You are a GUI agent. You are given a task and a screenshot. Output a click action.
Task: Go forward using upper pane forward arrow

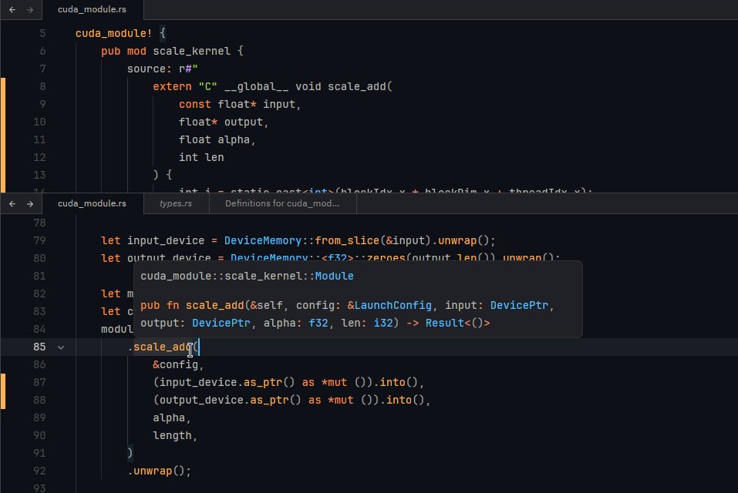tap(30, 9)
